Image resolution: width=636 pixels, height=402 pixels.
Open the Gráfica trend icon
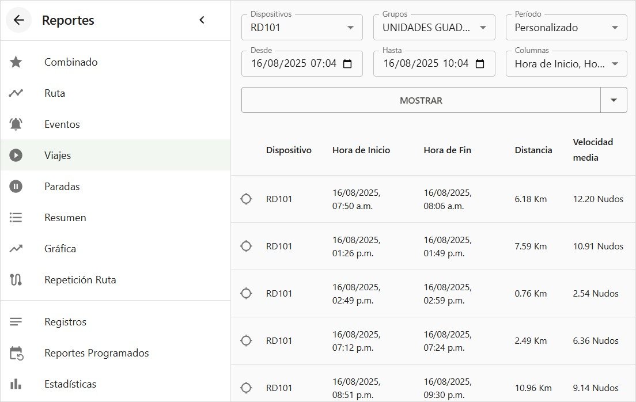pyautogui.click(x=16, y=248)
